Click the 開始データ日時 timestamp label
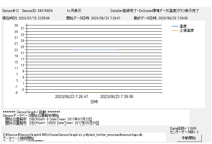 [x=93, y=18]
